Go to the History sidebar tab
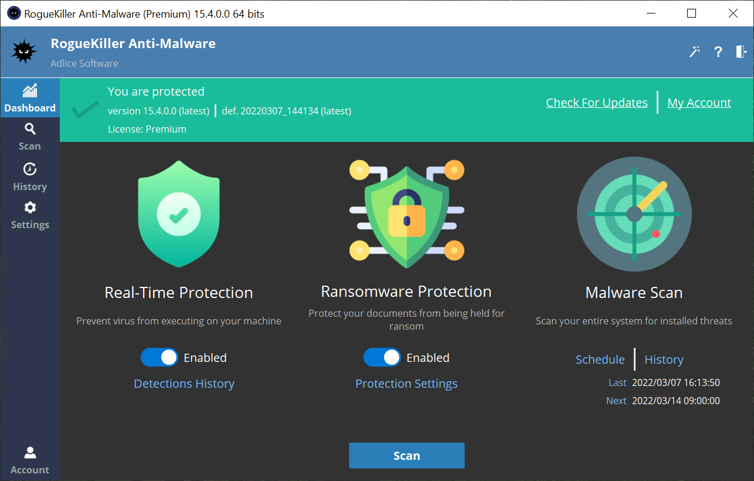Viewport: 754px width, 481px height. [x=30, y=177]
